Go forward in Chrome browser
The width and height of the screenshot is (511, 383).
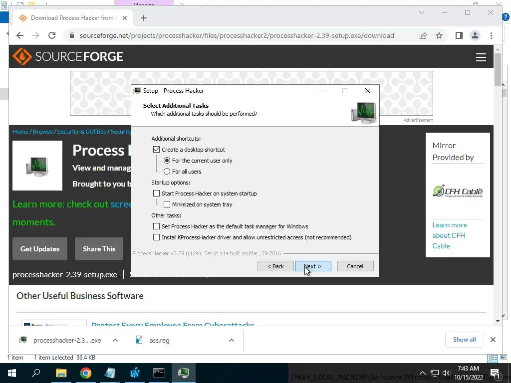tap(36, 35)
